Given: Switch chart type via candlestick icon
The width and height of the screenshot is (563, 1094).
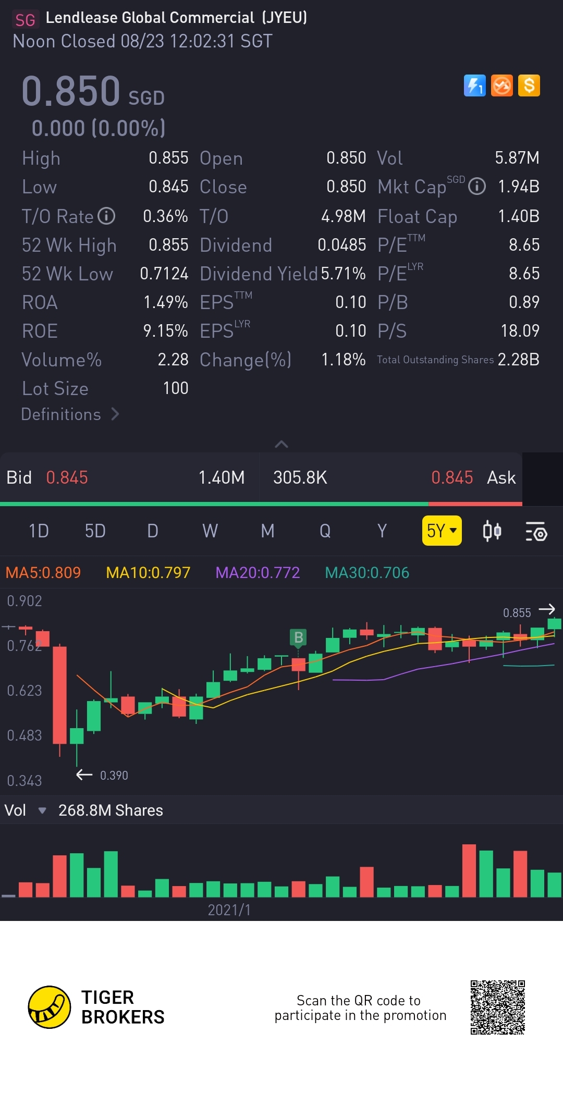Looking at the screenshot, I should click(492, 531).
